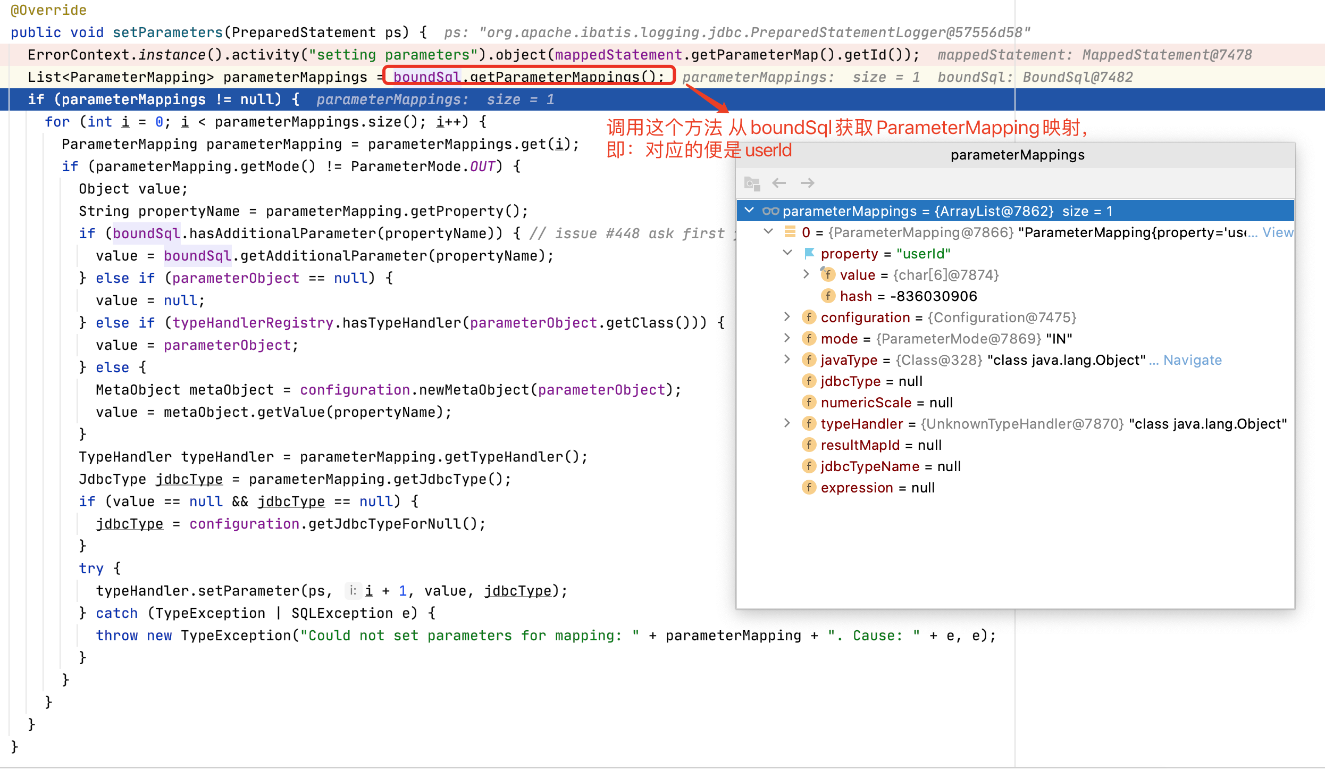
Task: Click the f icon next to numericScale
Action: 809,402
